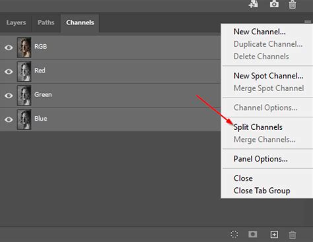Select the Blue channel name label
Image resolution: width=313 pixels, height=242 pixels.
pyautogui.click(x=41, y=119)
